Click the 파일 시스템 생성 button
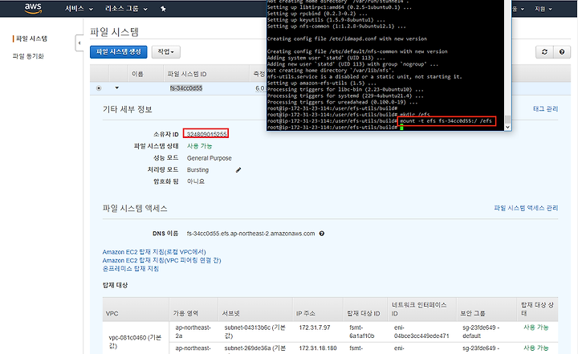578x354 pixels. [x=118, y=52]
